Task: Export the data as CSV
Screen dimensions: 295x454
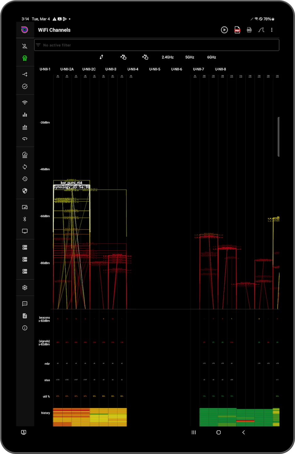Action: click(x=249, y=30)
